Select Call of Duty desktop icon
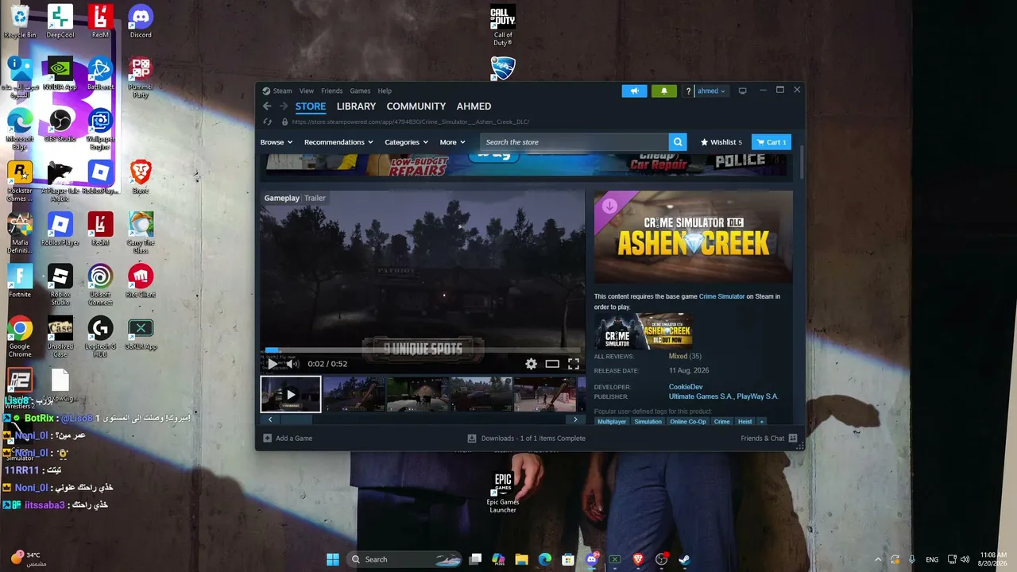Viewport: 1017px width, 572px height. click(503, 26)
